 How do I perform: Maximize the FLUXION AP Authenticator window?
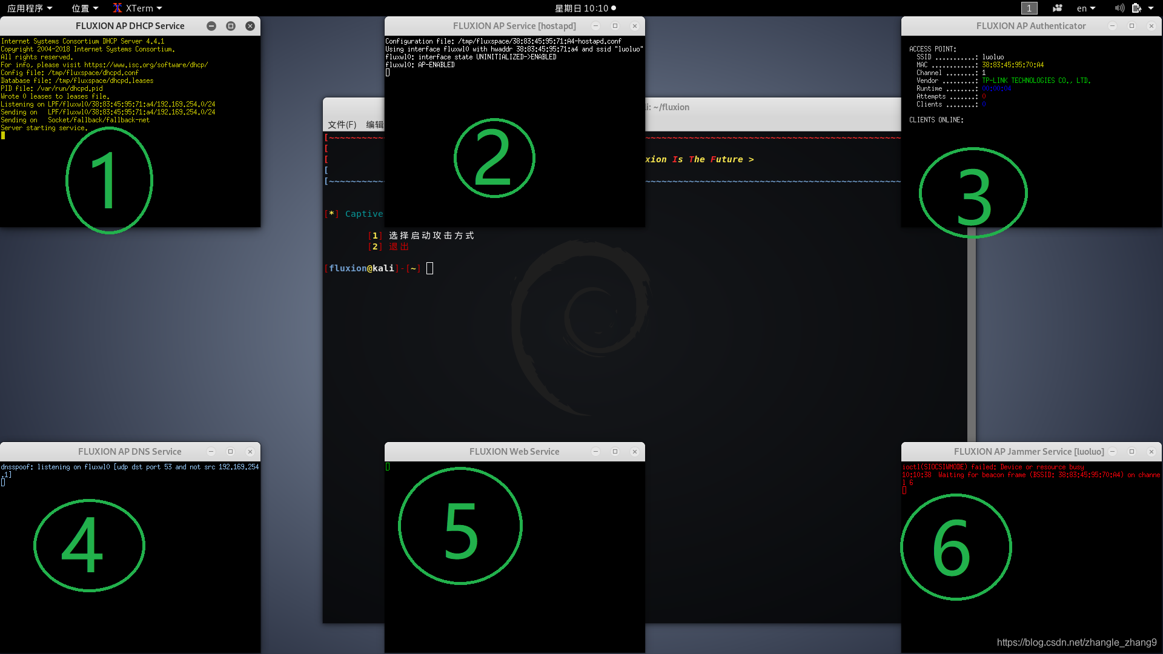click(x=1132, y=26)
